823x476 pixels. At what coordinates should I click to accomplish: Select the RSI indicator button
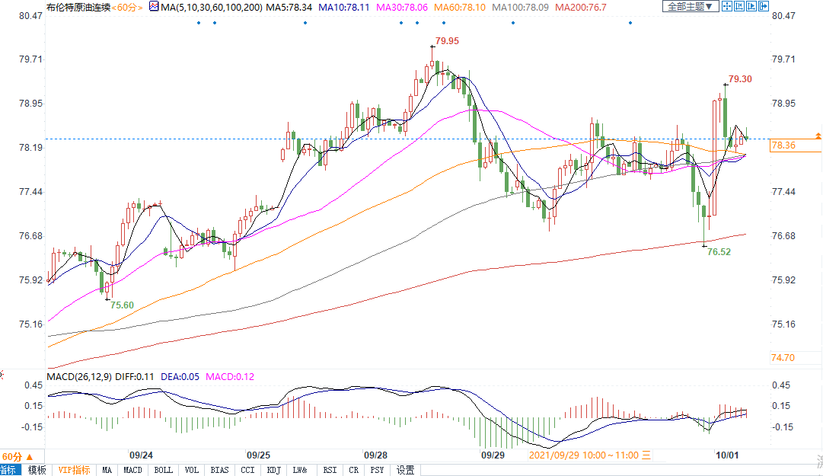[x=330, y=470]
